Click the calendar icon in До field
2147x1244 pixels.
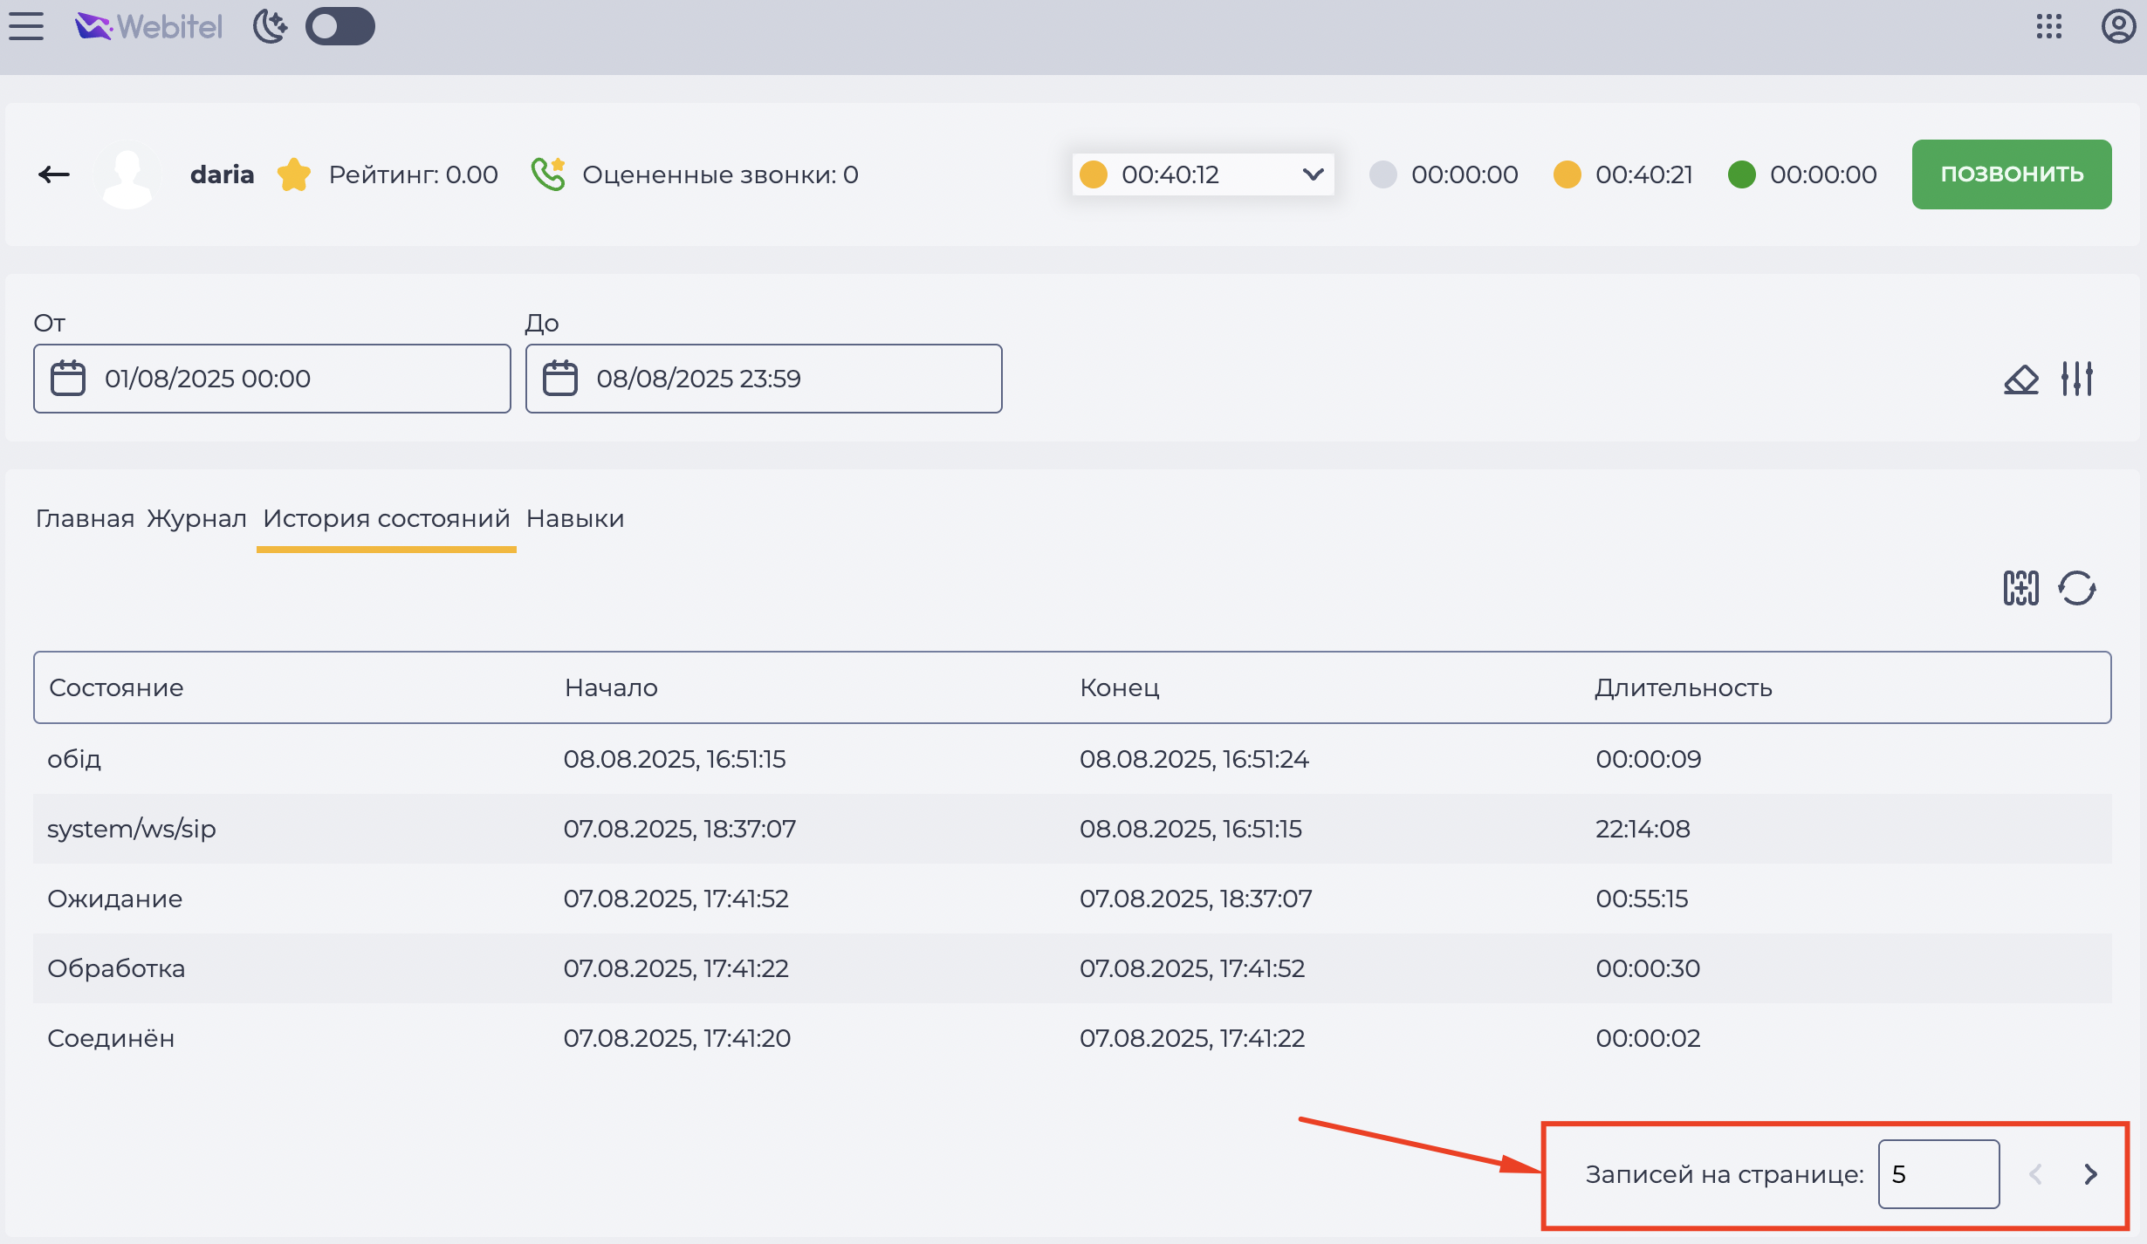[560, 379]
